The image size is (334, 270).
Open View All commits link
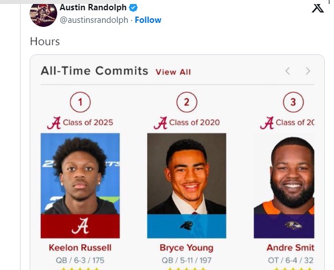click(x=173, y=72)
